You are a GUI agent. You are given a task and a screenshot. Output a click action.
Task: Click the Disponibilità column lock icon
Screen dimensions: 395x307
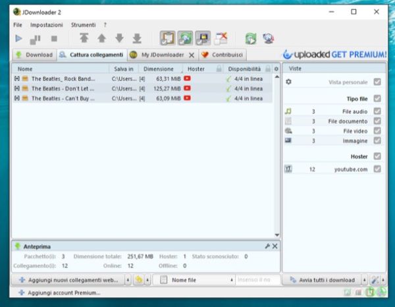coord(268,69)
